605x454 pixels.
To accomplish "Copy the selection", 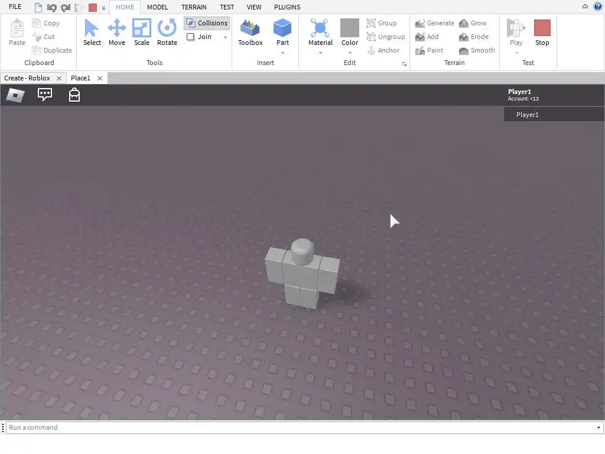I will click(x=46, y=23).
